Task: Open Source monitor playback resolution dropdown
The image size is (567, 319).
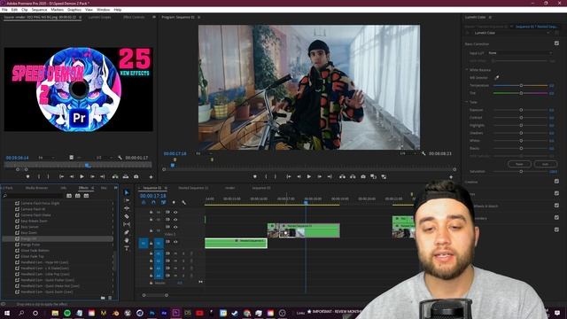Action: 104,158
